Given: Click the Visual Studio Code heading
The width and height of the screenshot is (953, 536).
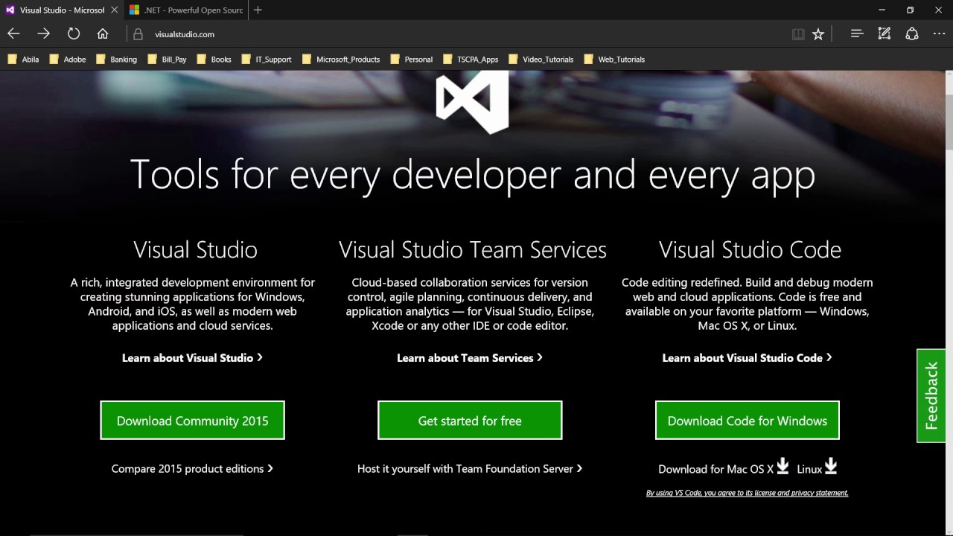Looking at the screenshot, I should click(x=750, y=249).
